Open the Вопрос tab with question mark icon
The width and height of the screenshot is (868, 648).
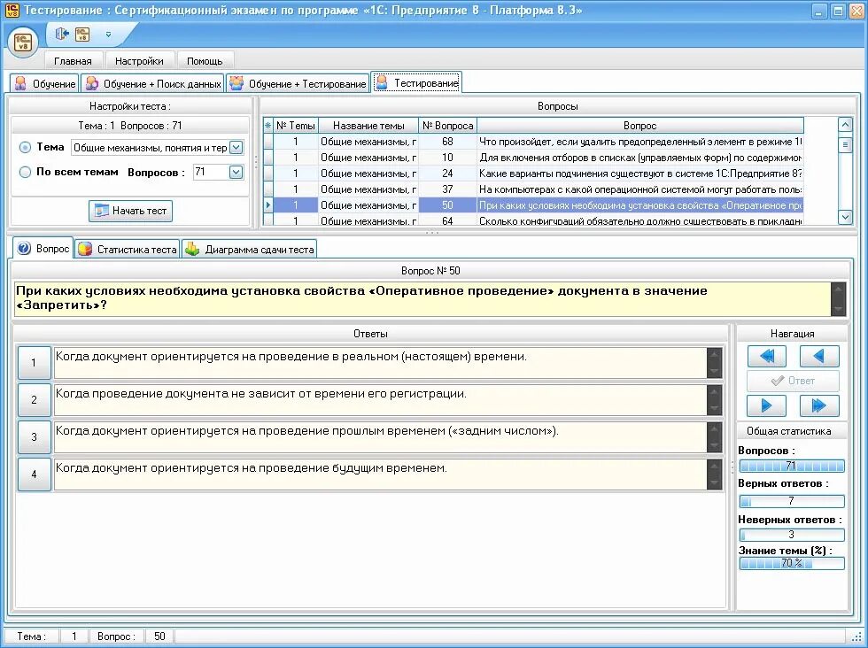43,249
